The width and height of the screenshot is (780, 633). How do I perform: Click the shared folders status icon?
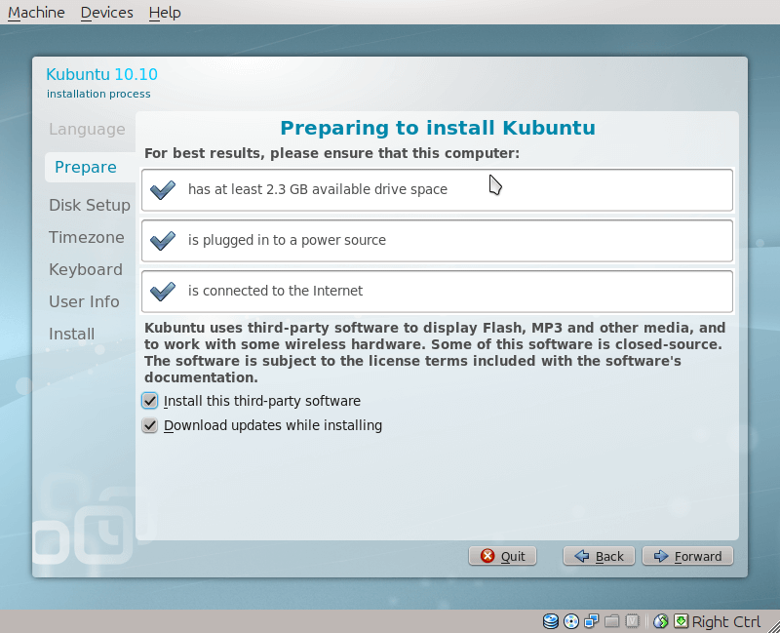click(x=612, y=621)
